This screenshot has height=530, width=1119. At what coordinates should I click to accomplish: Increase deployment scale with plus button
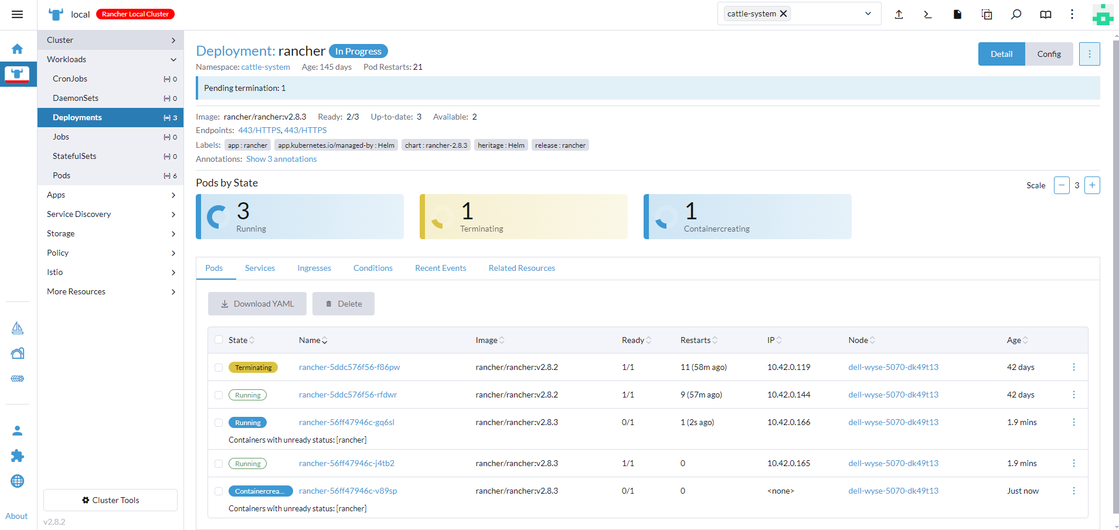point(1091,185)
